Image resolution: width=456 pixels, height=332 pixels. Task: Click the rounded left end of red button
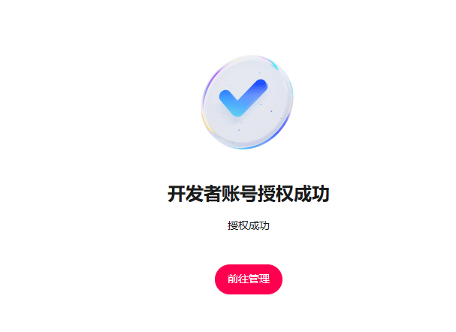[x=222, y=279]
